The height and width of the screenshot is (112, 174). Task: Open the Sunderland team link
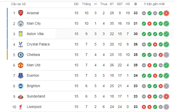tap(36, 96)
